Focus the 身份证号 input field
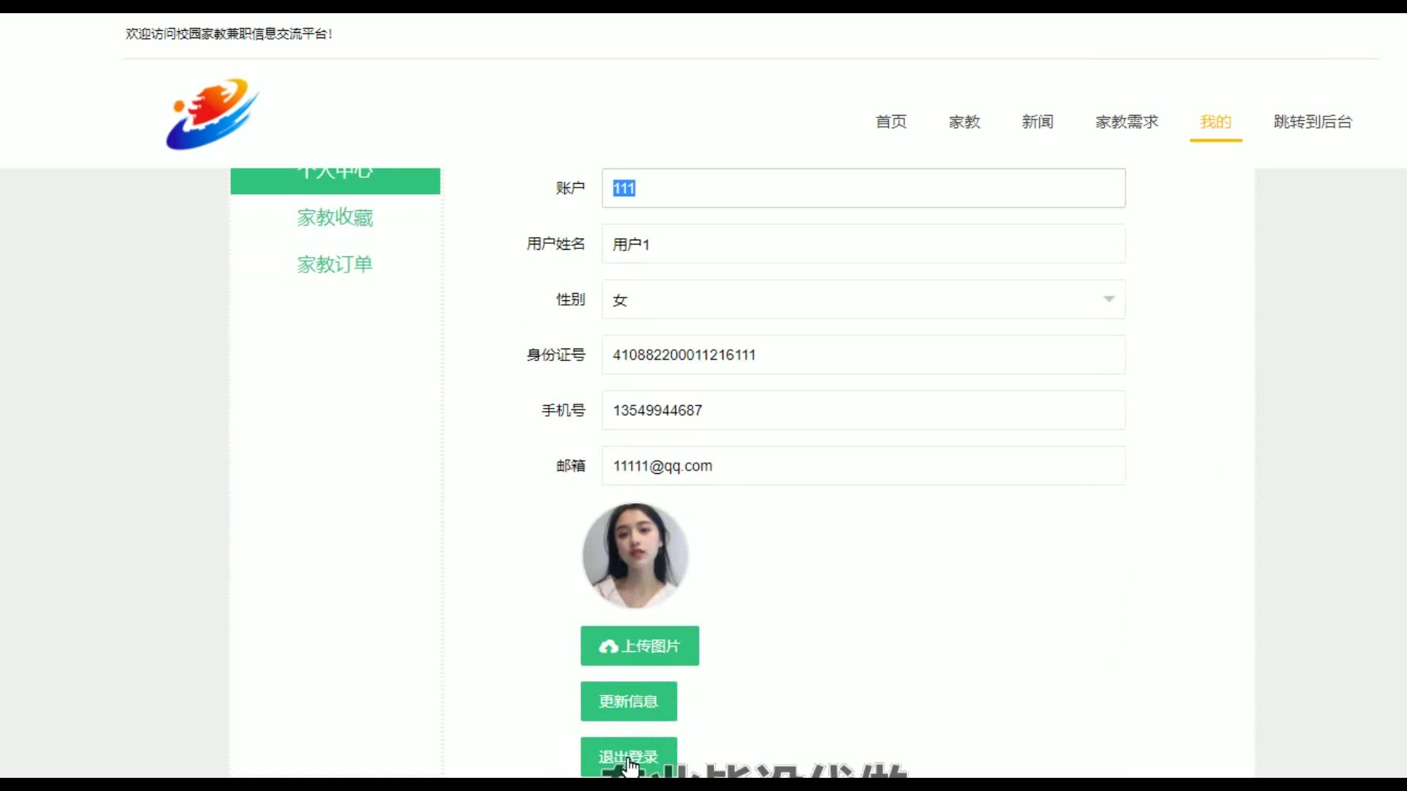1407x791 pixels. pos(863,355)
